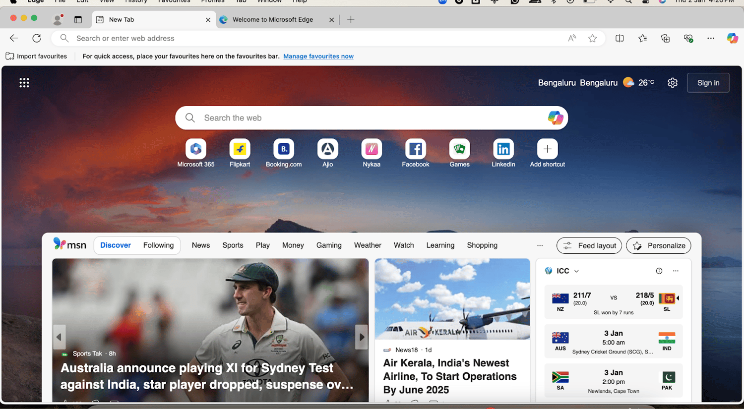Open split screen view
Image resolution: width=744 pixels, height=409 pixels.
[x=620, y=38]
